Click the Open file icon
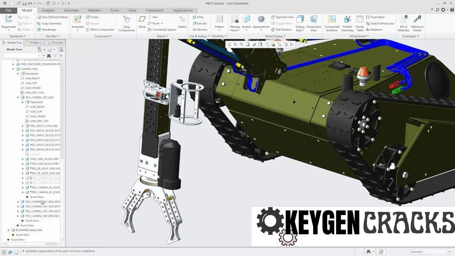 tap(19, 3)
